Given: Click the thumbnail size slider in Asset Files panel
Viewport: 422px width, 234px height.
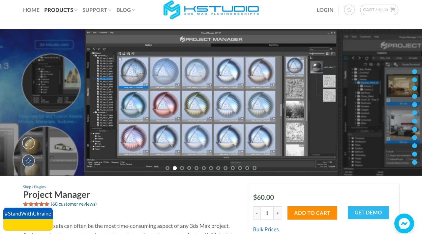Looking at the screenshot, I should (312, 53).
